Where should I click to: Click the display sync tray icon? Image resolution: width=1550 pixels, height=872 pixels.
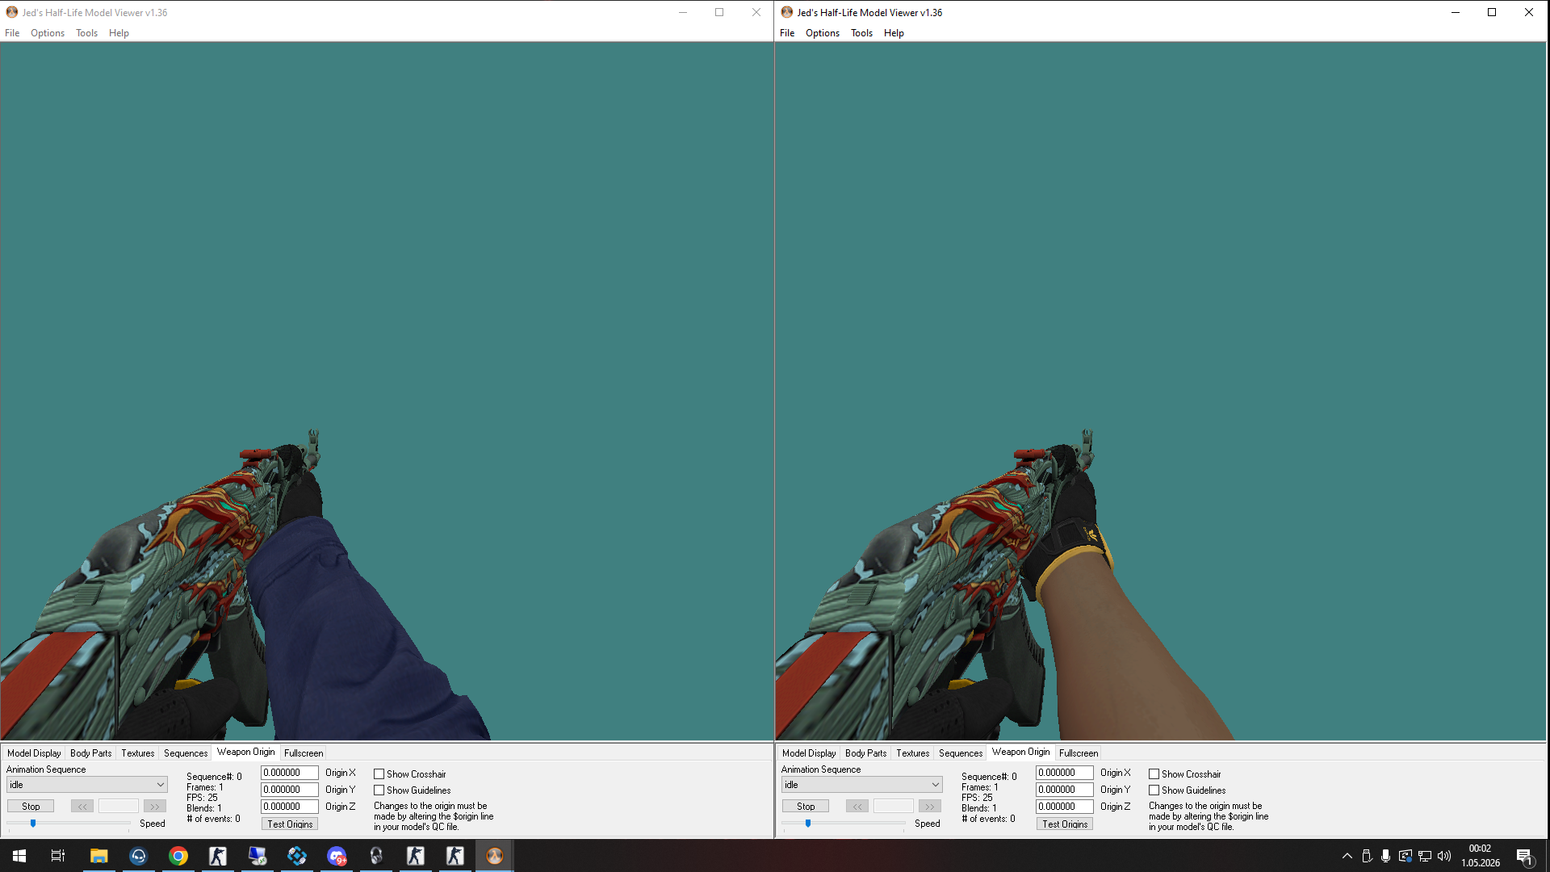tap(1405, 856)
